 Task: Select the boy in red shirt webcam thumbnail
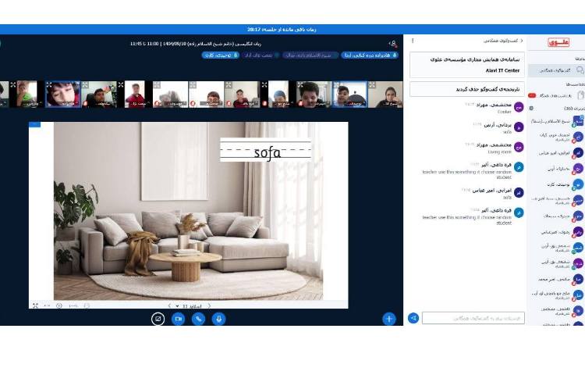click(x=136, y=95)
